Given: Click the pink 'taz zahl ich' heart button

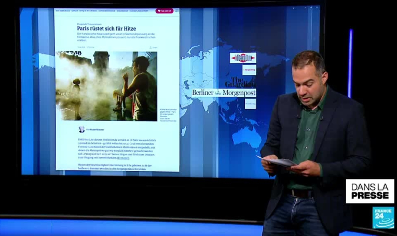Looking at the screenshot, I should (x=165, y=11).
